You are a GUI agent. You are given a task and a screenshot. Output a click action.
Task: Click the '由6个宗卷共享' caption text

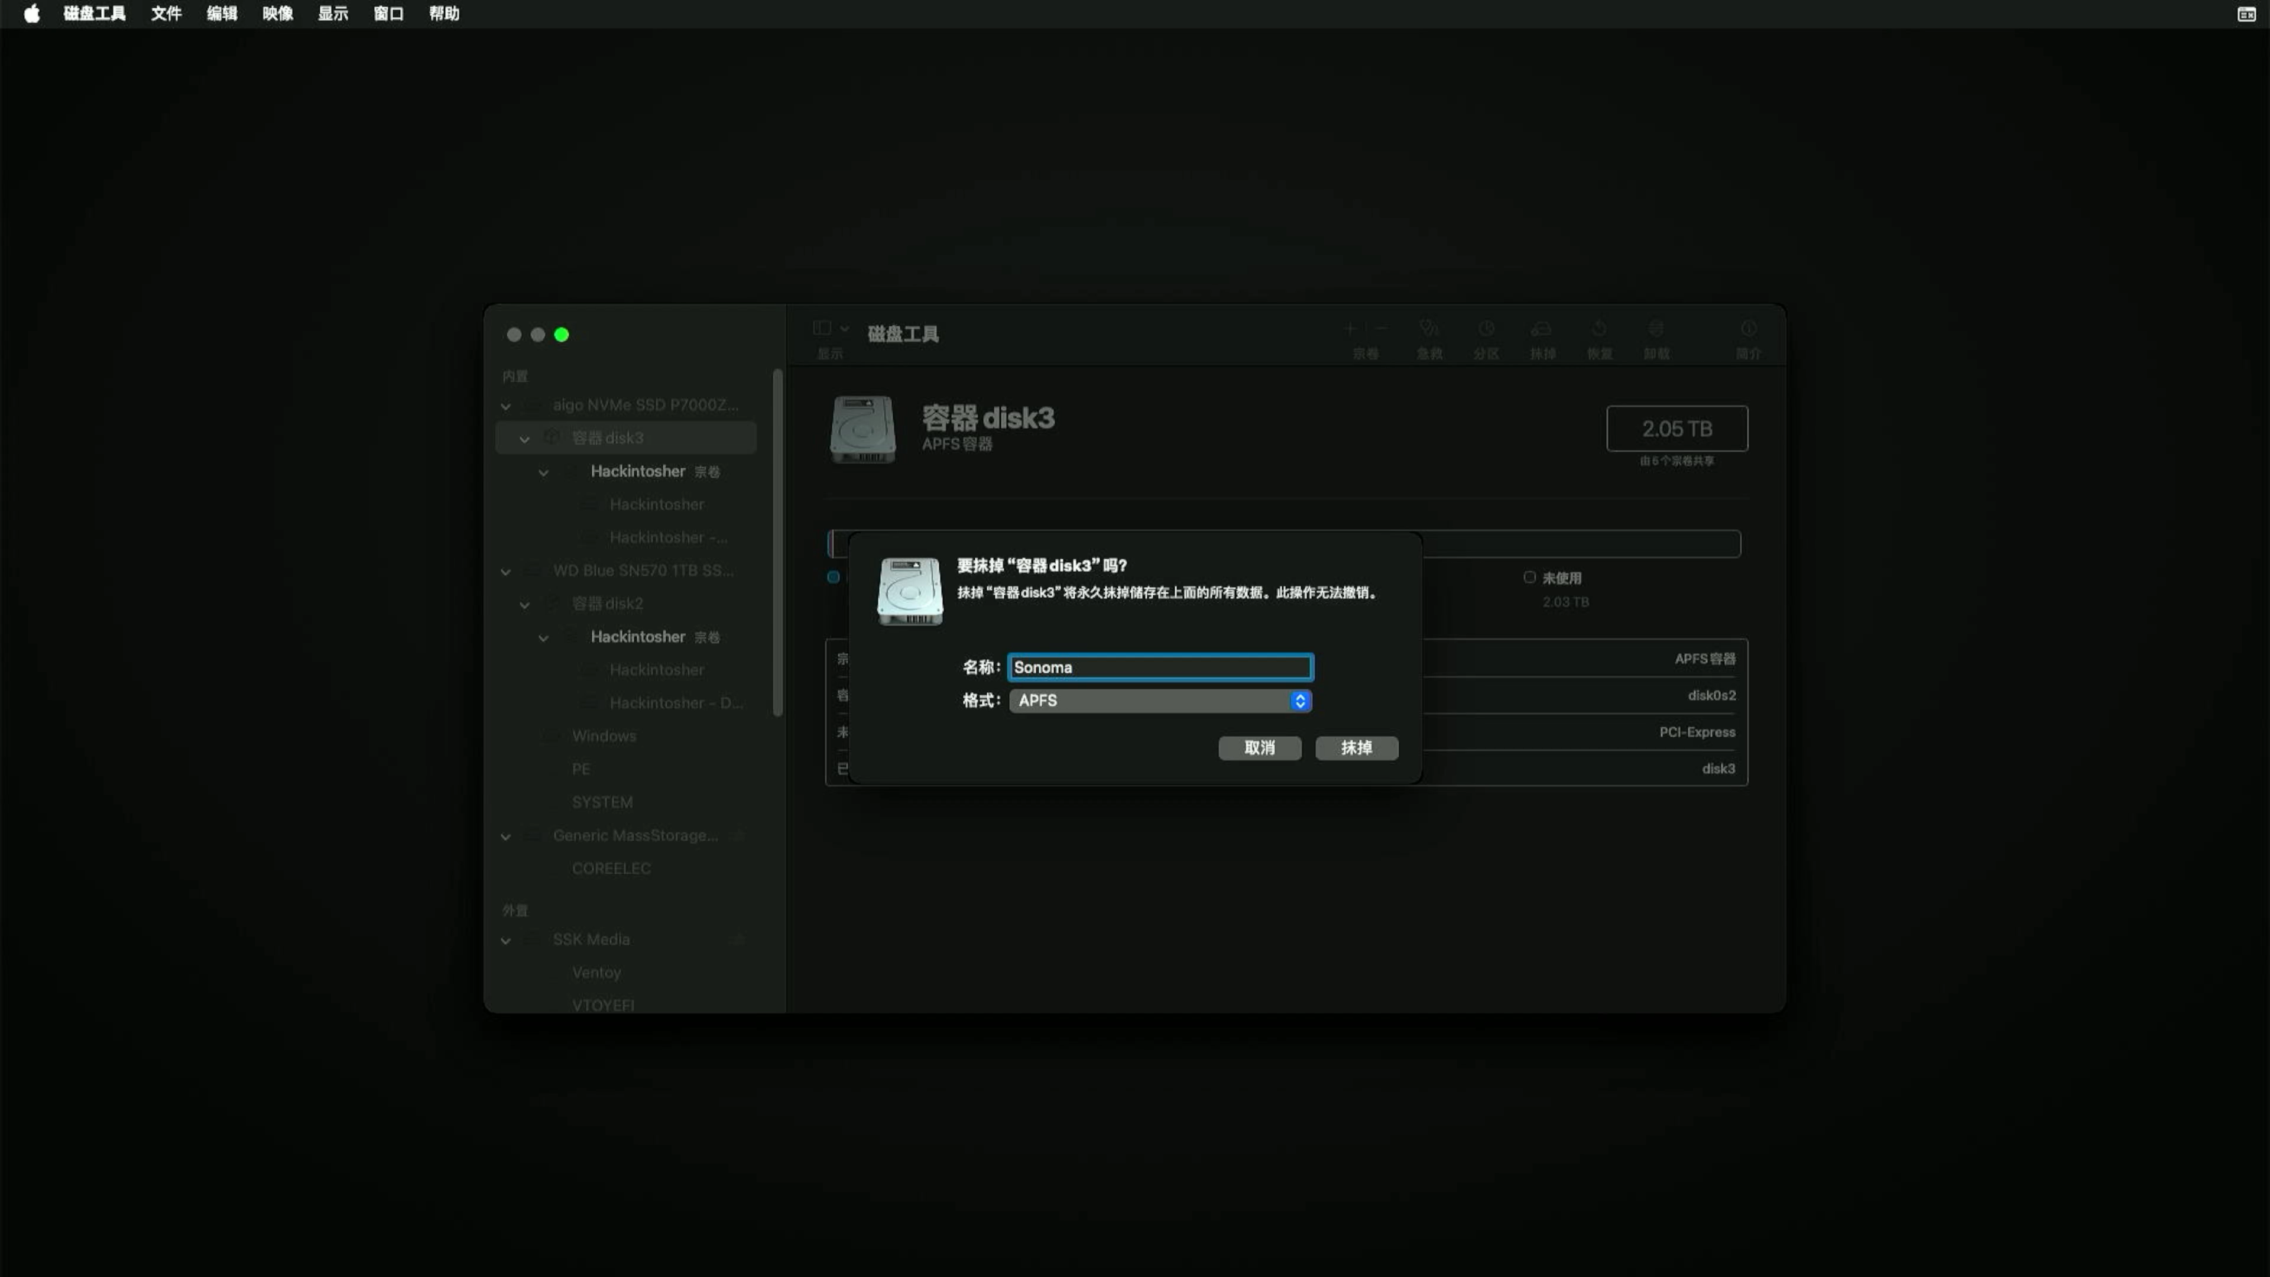tap(1676, 461)
